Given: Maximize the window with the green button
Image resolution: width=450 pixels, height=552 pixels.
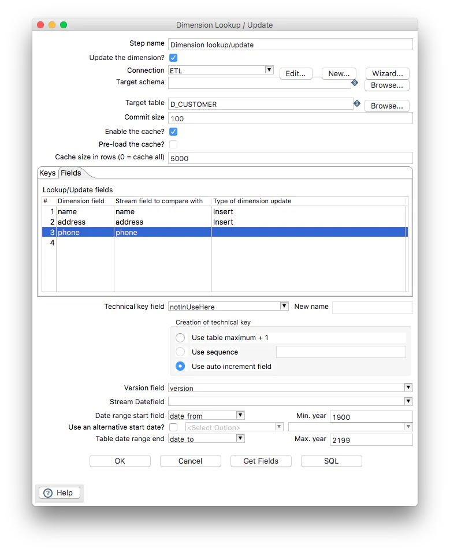Looking at the screenshot, I should click(64, 25).
